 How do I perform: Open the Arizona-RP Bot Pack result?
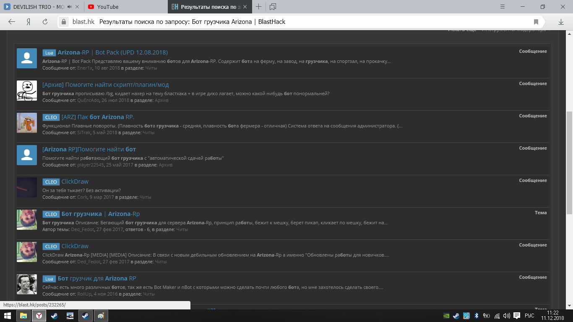click(113, 52)
